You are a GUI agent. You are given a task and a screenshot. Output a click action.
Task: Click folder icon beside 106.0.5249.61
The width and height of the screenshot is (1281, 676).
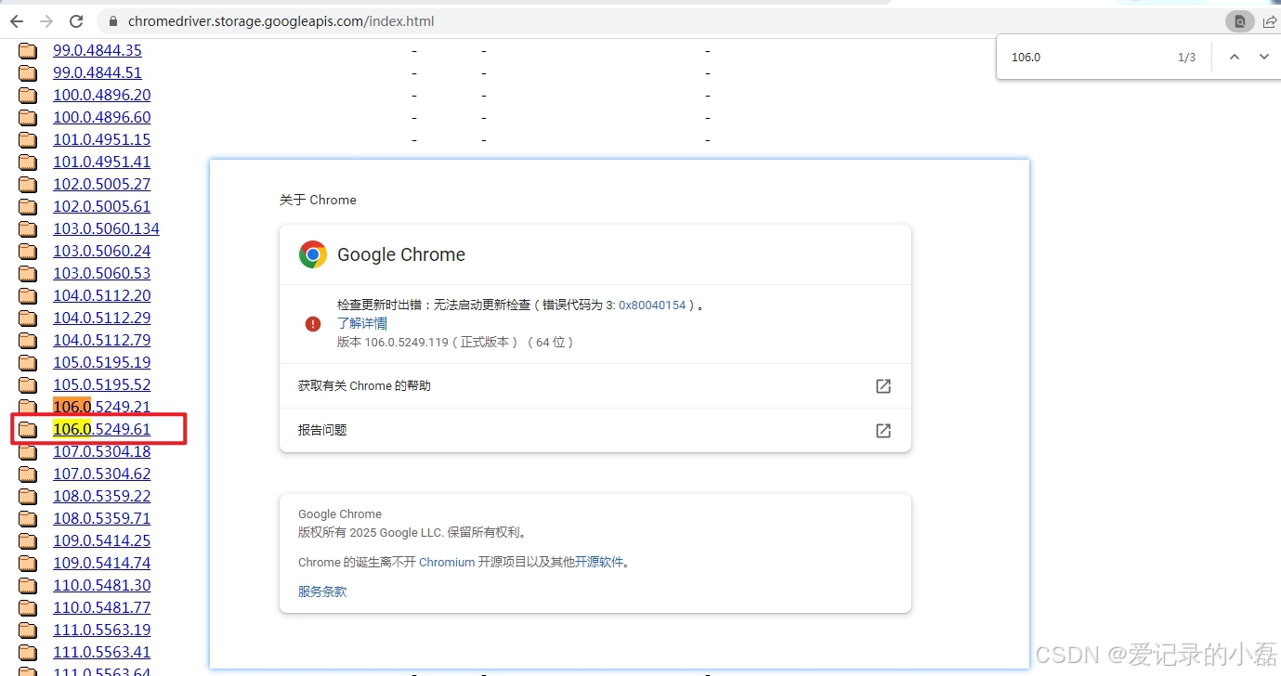(x=28, y=429)
